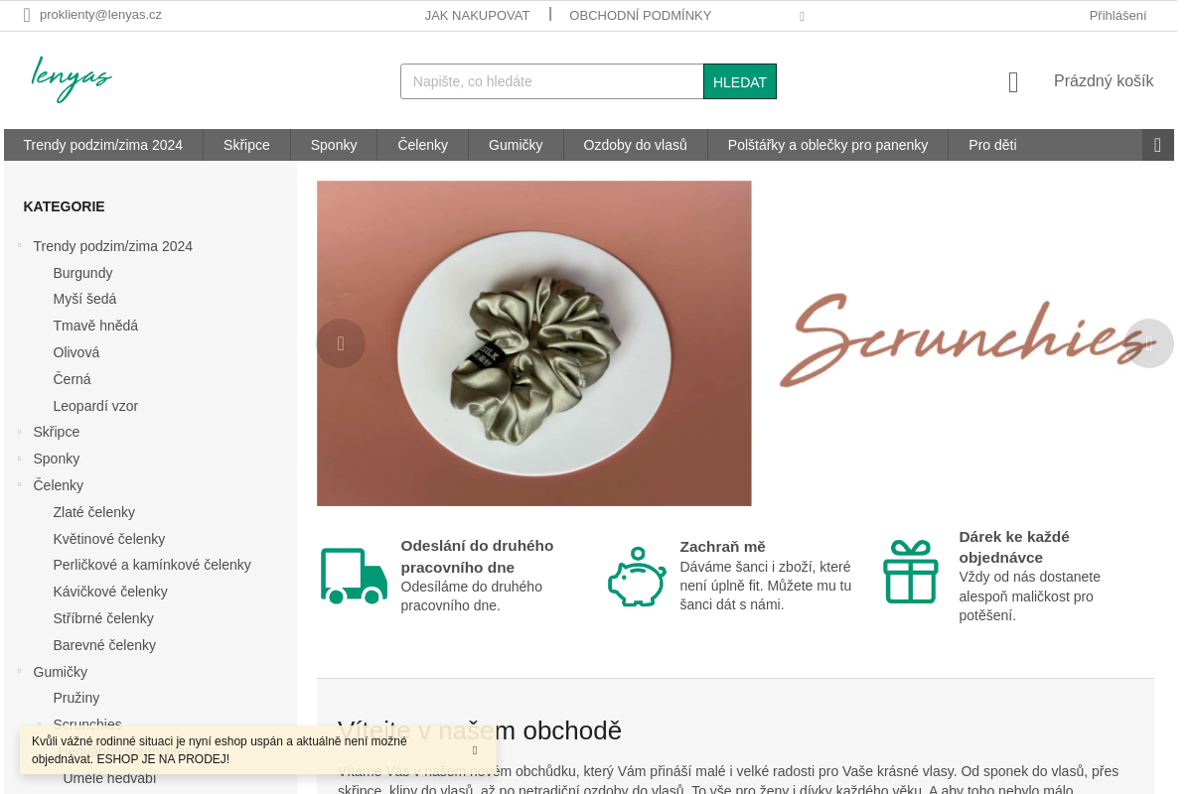Open Ozdoby do vlasů menu item
The image size is (1192, 794).
pyautogui.click(x=636, y=145)
